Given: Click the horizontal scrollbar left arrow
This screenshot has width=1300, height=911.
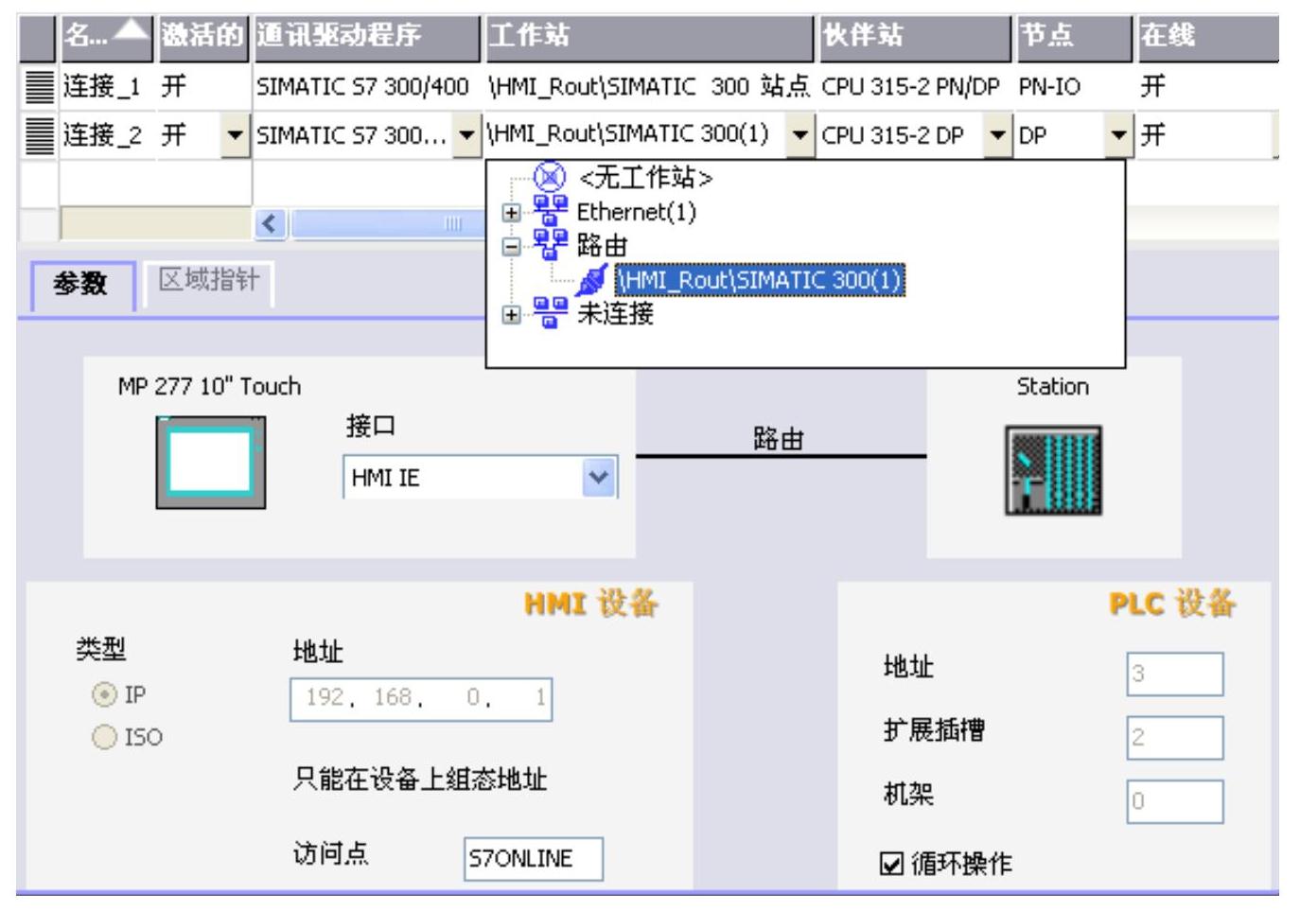Looking at the screenshot, I should [271, 224].
